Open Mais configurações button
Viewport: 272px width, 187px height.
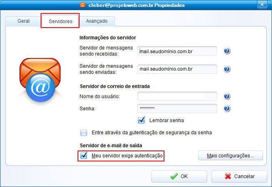coord(230,155)
